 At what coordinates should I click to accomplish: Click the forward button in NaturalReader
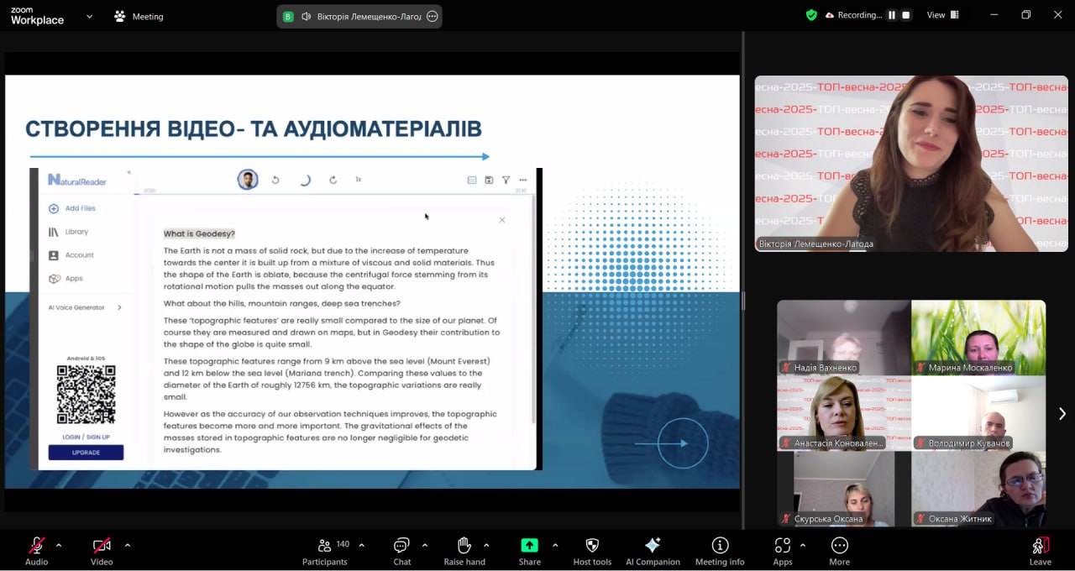tap(333, 180)
